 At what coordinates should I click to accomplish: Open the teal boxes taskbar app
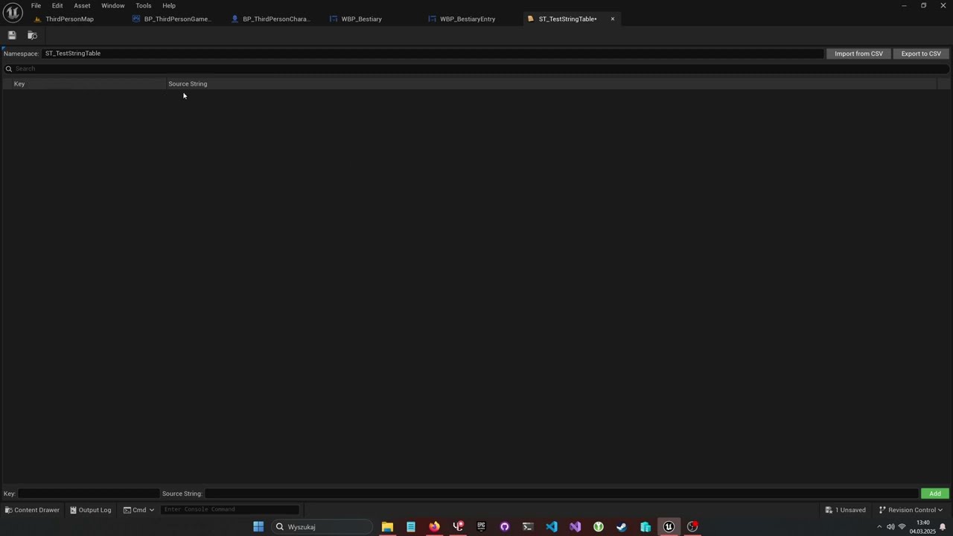point(646,527)
